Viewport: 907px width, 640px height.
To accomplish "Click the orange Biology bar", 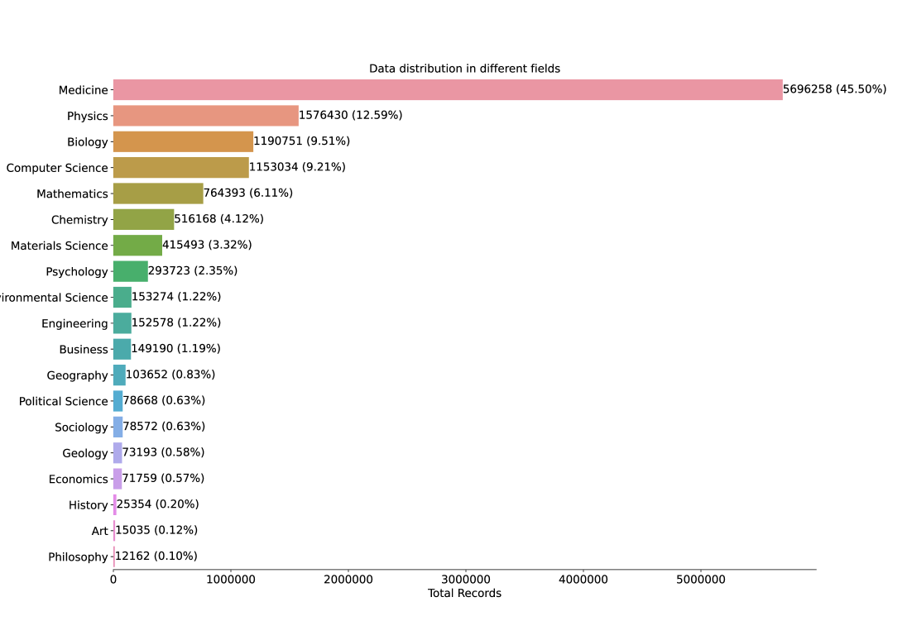I will click(x=183, y=141).
